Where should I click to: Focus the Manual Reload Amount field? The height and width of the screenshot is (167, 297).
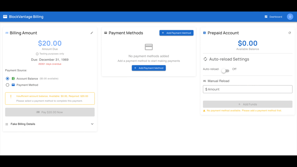tap(247, 89)
